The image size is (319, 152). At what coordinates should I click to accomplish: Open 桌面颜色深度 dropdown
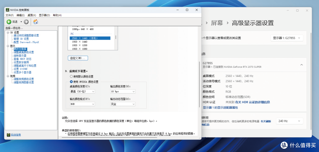82,91
